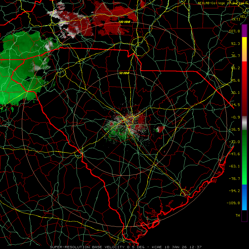Click the 92.3 scale value
The height and width of the screenshot is (249, 249).
click(235, 43)
